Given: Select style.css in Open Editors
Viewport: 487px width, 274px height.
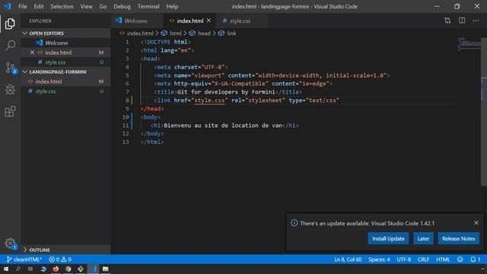Looking at the screenshot, I should pos(66,62).
